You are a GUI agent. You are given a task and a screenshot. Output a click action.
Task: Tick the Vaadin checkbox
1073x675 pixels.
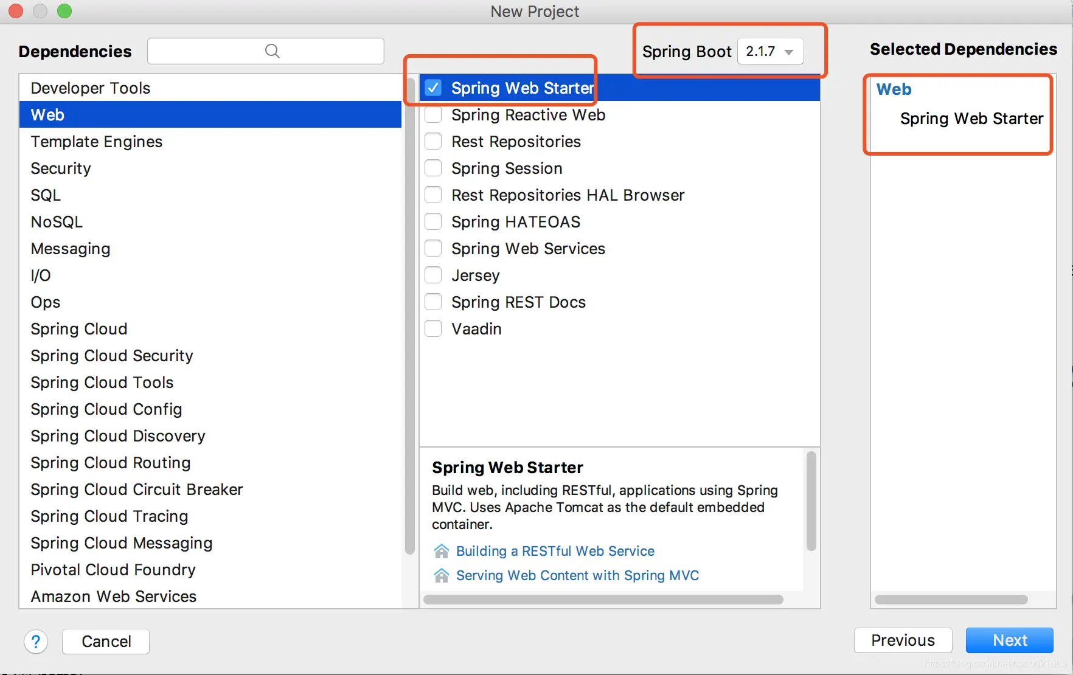click(433, 329)
